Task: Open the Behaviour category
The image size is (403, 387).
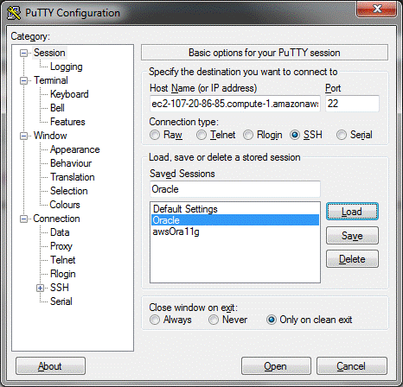Action: point(71,163)
